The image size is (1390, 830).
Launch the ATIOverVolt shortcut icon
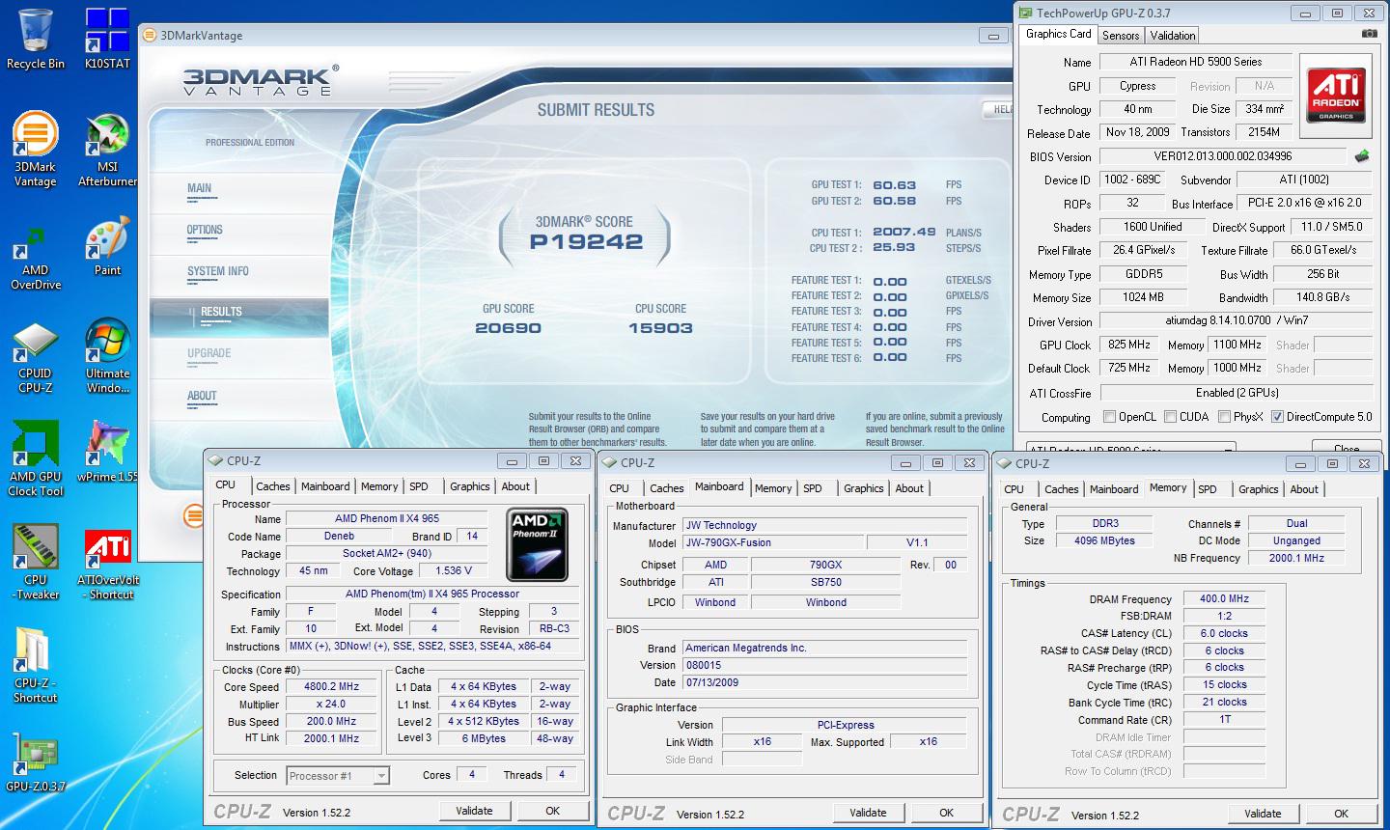[x=107, y=565]
